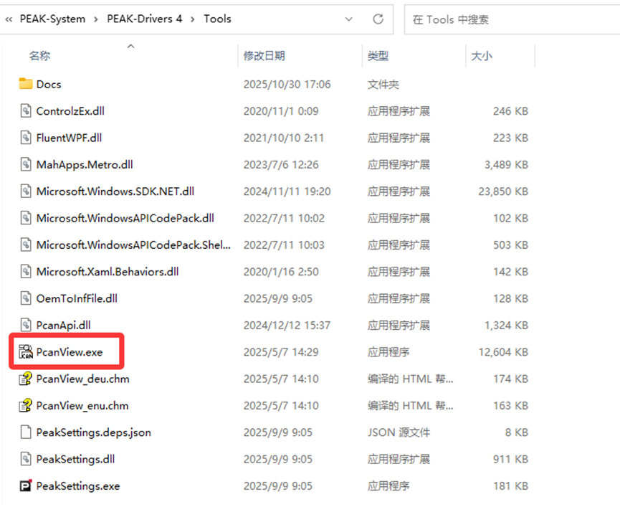Select the Microsoft.WindowsAPICodePack.dll file name
This screenshot has width=620, height=507.
[x=125, y=218]
